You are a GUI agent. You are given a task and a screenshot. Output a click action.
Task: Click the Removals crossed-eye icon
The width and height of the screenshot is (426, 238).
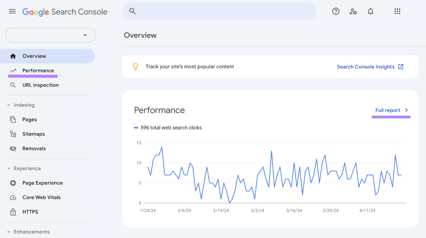pos(13,149)
